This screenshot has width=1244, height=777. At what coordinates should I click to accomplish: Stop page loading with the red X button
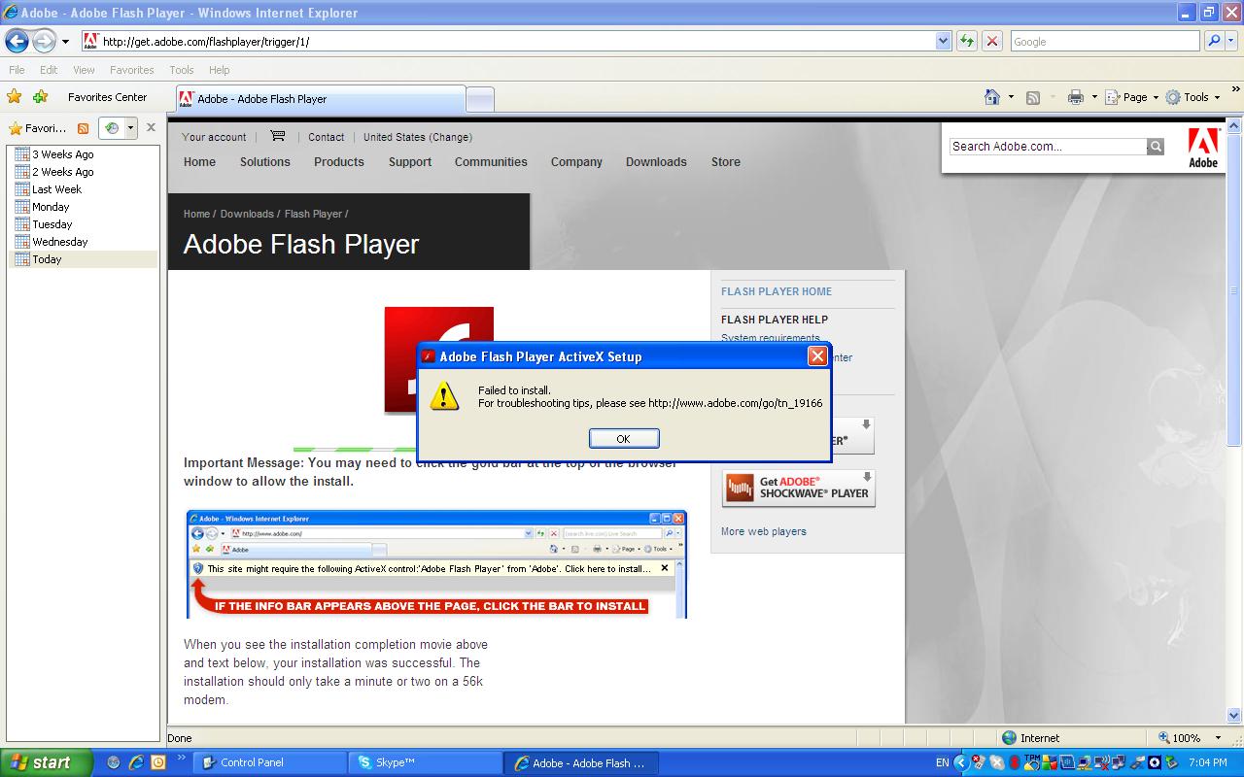pyautogui.click(x=991, y=41)
